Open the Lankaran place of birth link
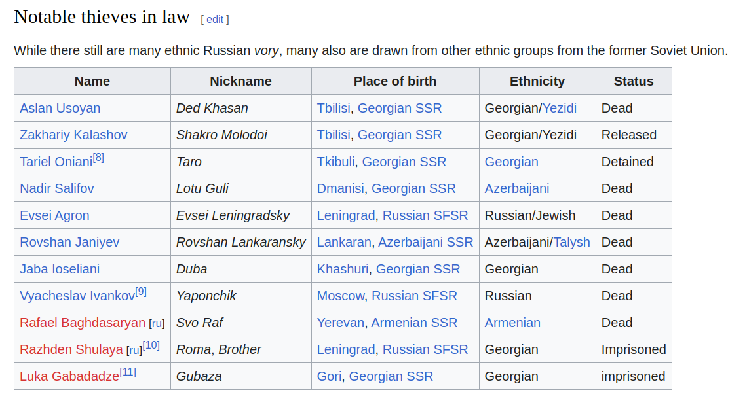 click(x=343, y=242)
